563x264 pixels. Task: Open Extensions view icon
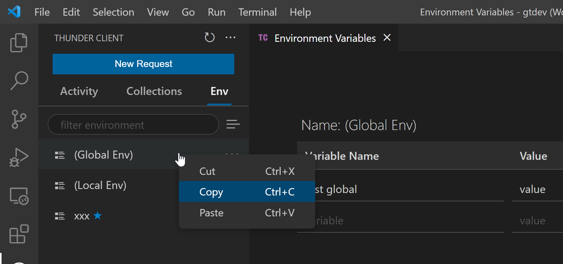[19, 234]
